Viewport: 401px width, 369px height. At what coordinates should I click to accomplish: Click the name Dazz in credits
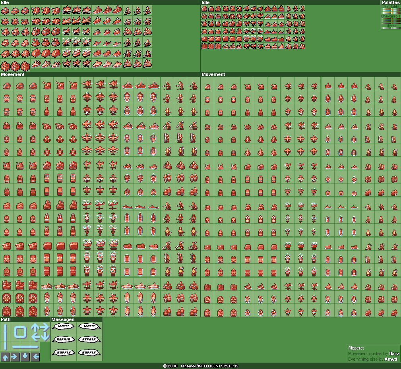click(394, 354)
